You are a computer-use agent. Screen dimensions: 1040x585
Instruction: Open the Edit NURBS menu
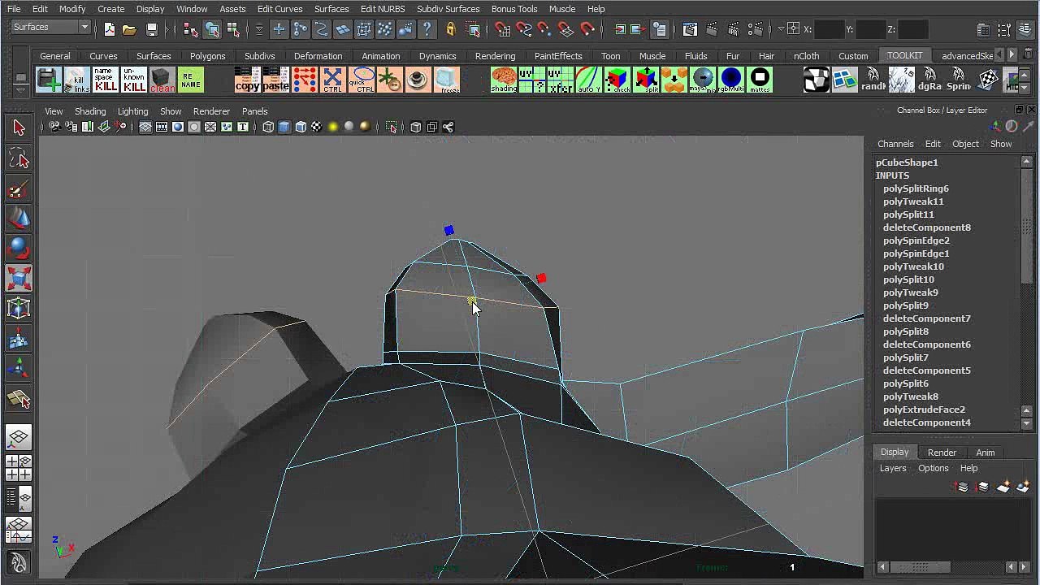[x=383, y=9]
